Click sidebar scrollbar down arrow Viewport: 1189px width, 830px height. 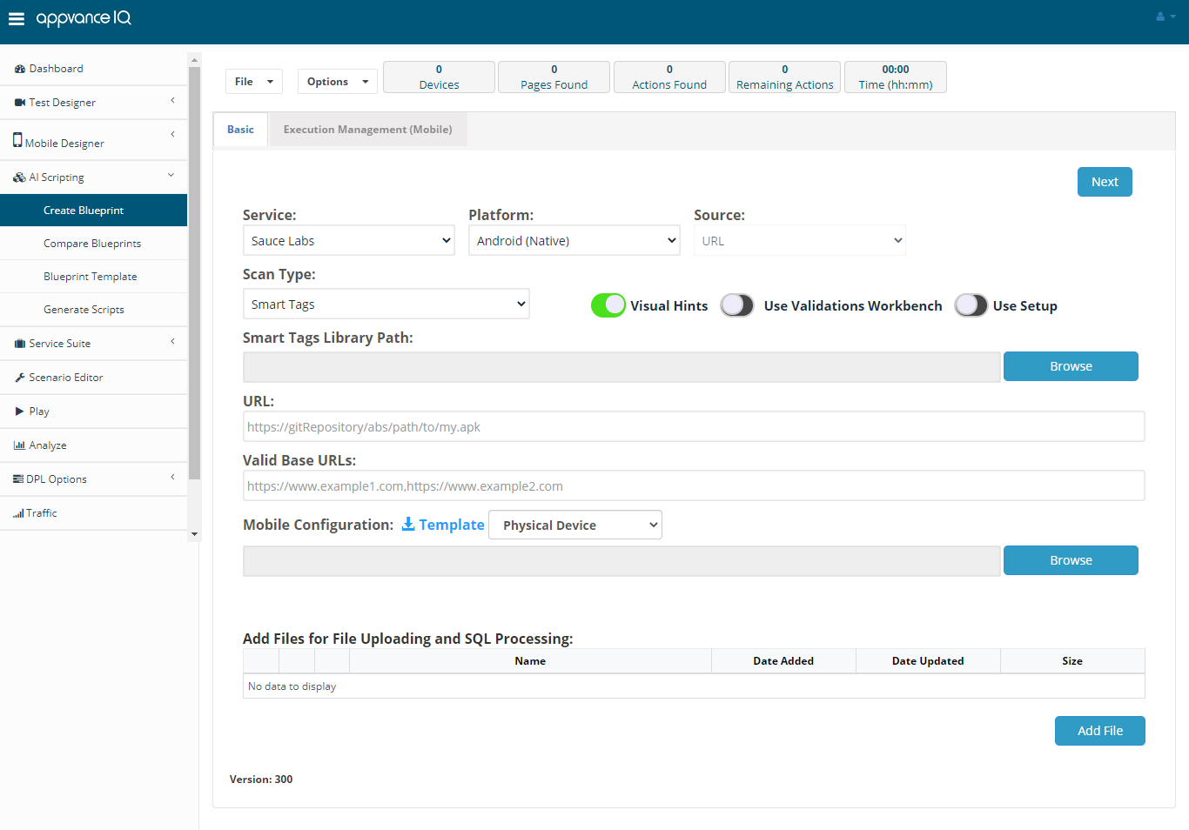[194, 534]
